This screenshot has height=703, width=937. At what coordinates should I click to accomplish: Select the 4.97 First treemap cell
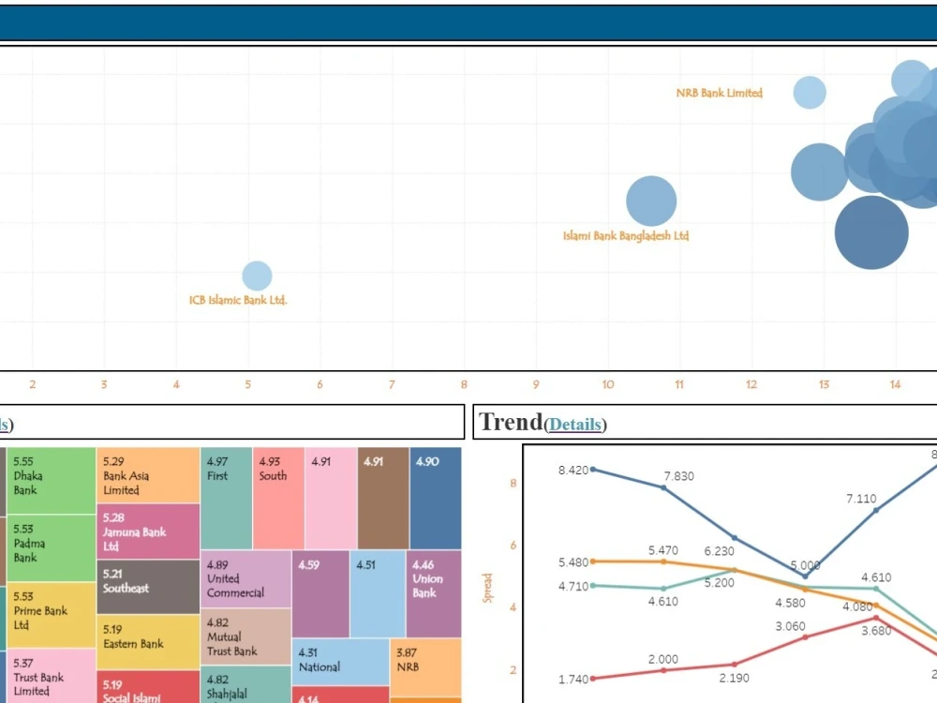pyautogui.click(x=227, y=498)
